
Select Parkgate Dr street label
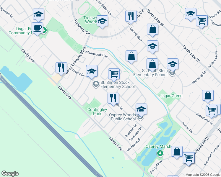(x=156, y=167)
